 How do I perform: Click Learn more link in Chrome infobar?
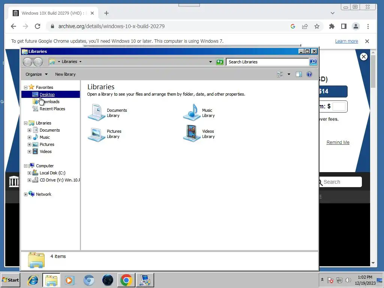coord(346,41)
